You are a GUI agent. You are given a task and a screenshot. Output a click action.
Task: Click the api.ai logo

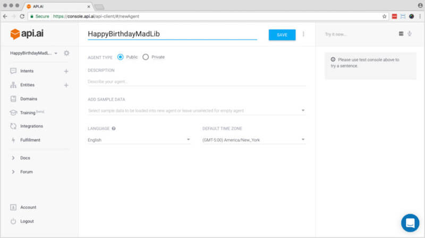click(x=27, y=34)
